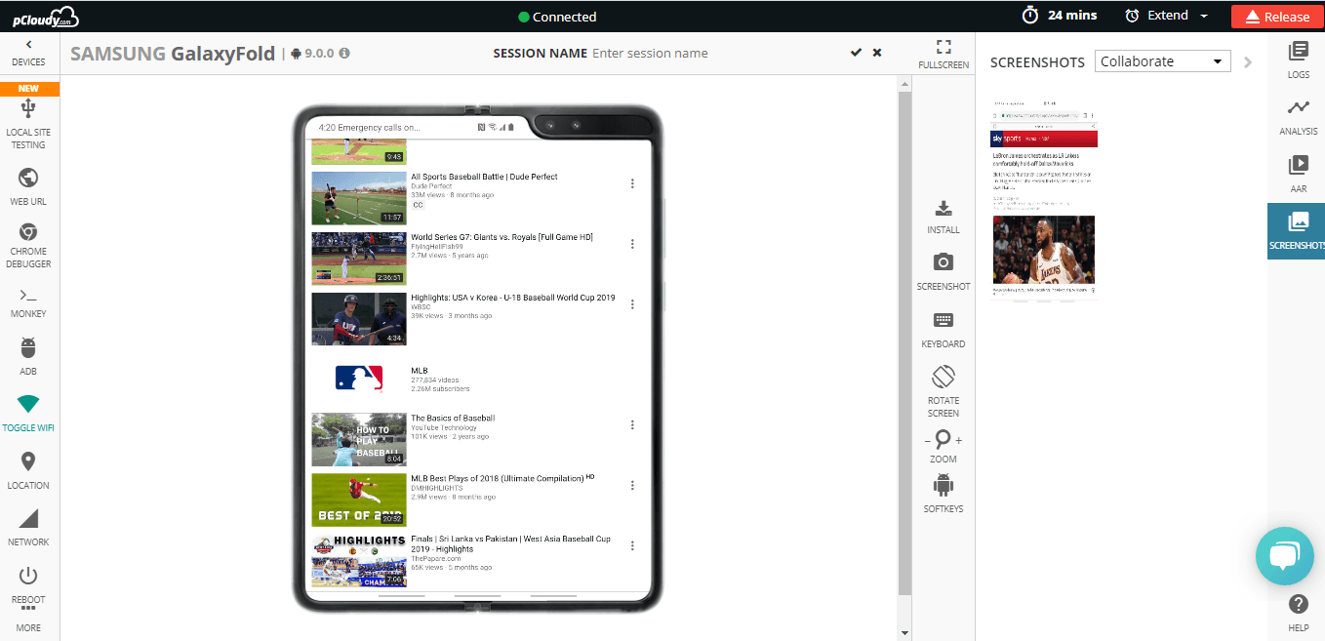Open options for The Basics of Baseball
Viewport: 1325px width, 641px height.
coord(632,424)
